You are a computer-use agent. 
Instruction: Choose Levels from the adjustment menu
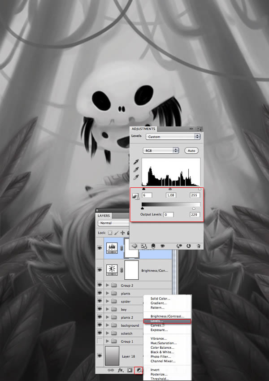pos(167,321)
